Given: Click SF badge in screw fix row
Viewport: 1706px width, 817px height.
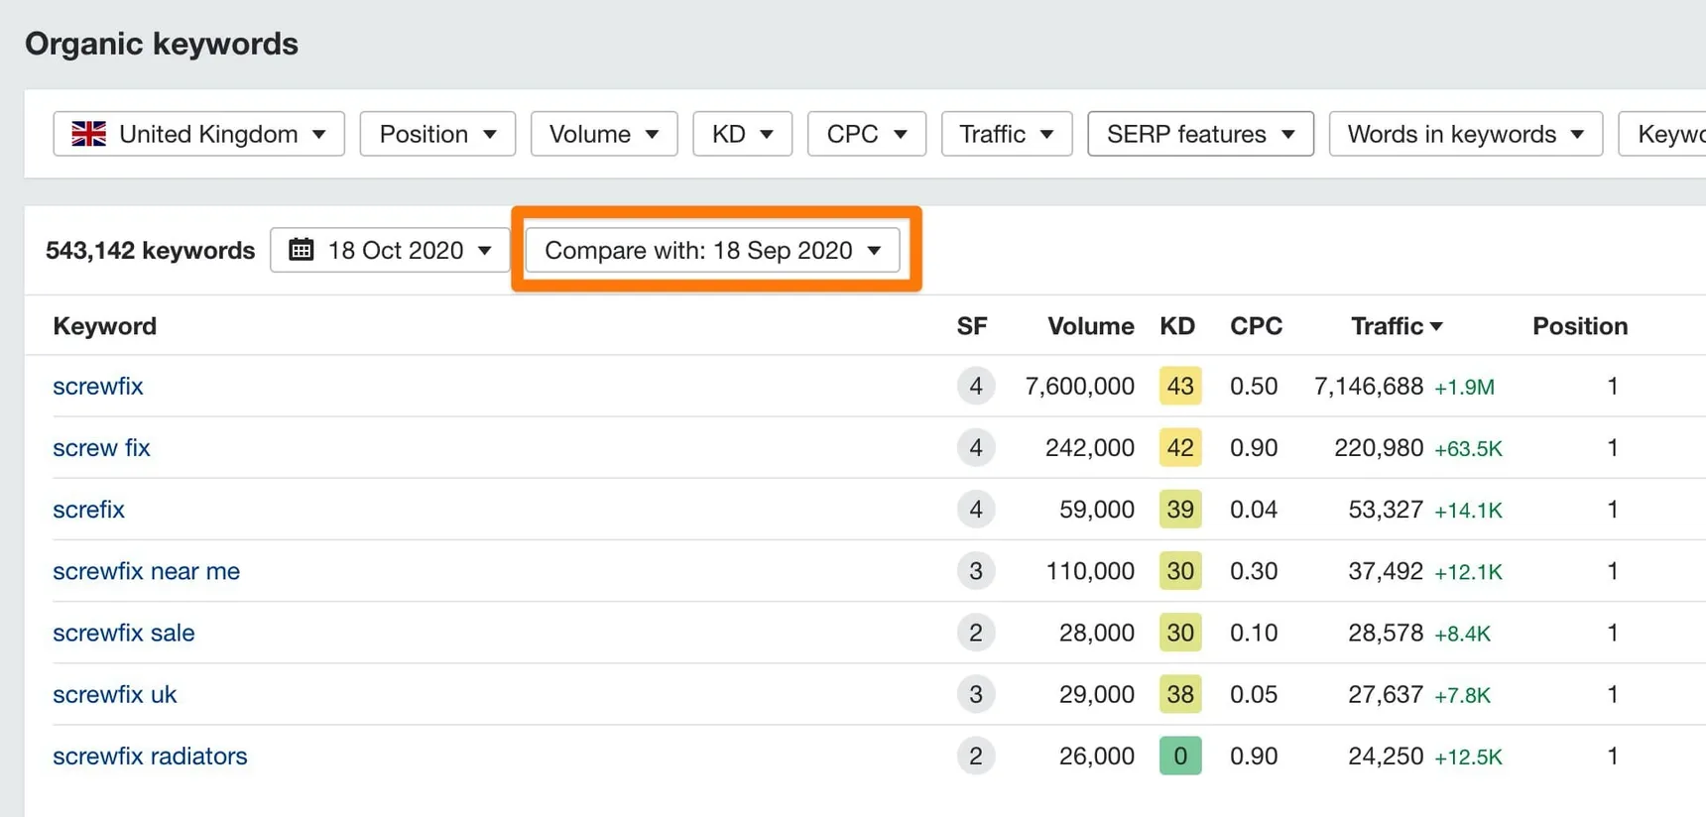Looking at the screenshot, I should click(976, 447).
